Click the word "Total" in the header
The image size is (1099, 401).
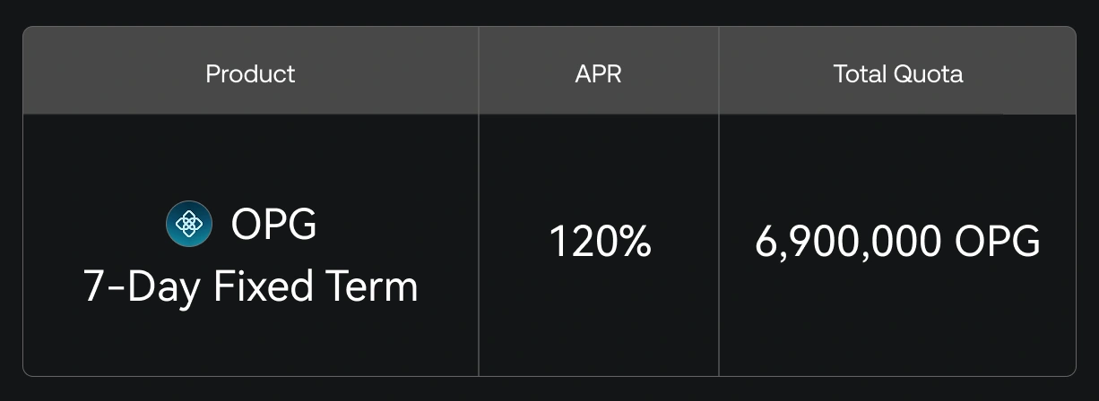pos(858,73)
